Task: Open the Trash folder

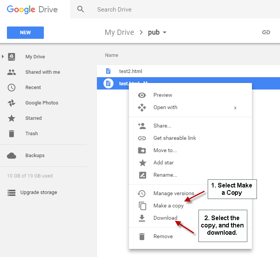Action: pyautogui.click(x=32, y=134)
